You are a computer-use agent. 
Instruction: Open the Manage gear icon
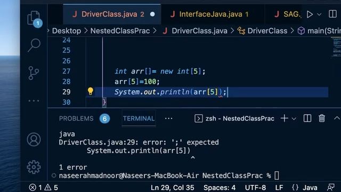pyautogui.click(x=34, y=167)
